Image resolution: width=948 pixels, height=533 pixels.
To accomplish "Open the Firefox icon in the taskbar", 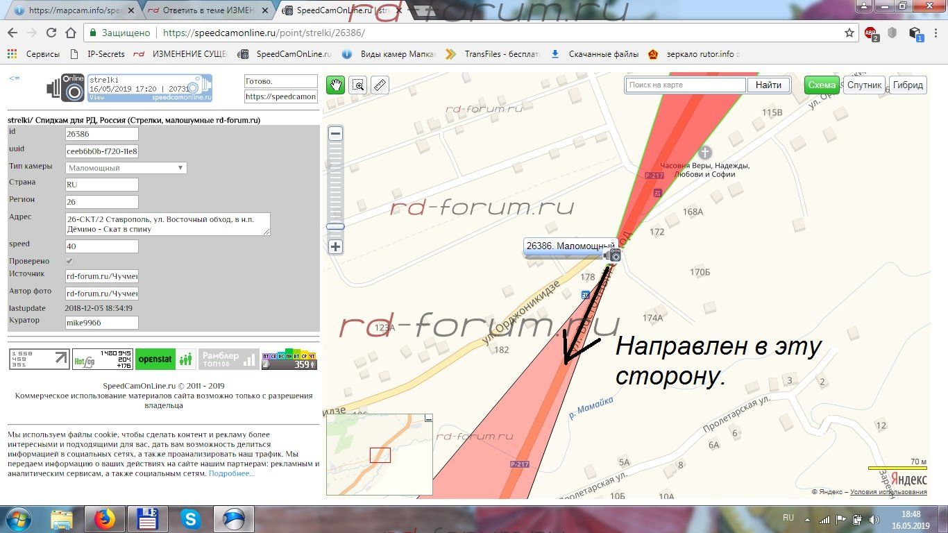I will click(x=104, y=518).
